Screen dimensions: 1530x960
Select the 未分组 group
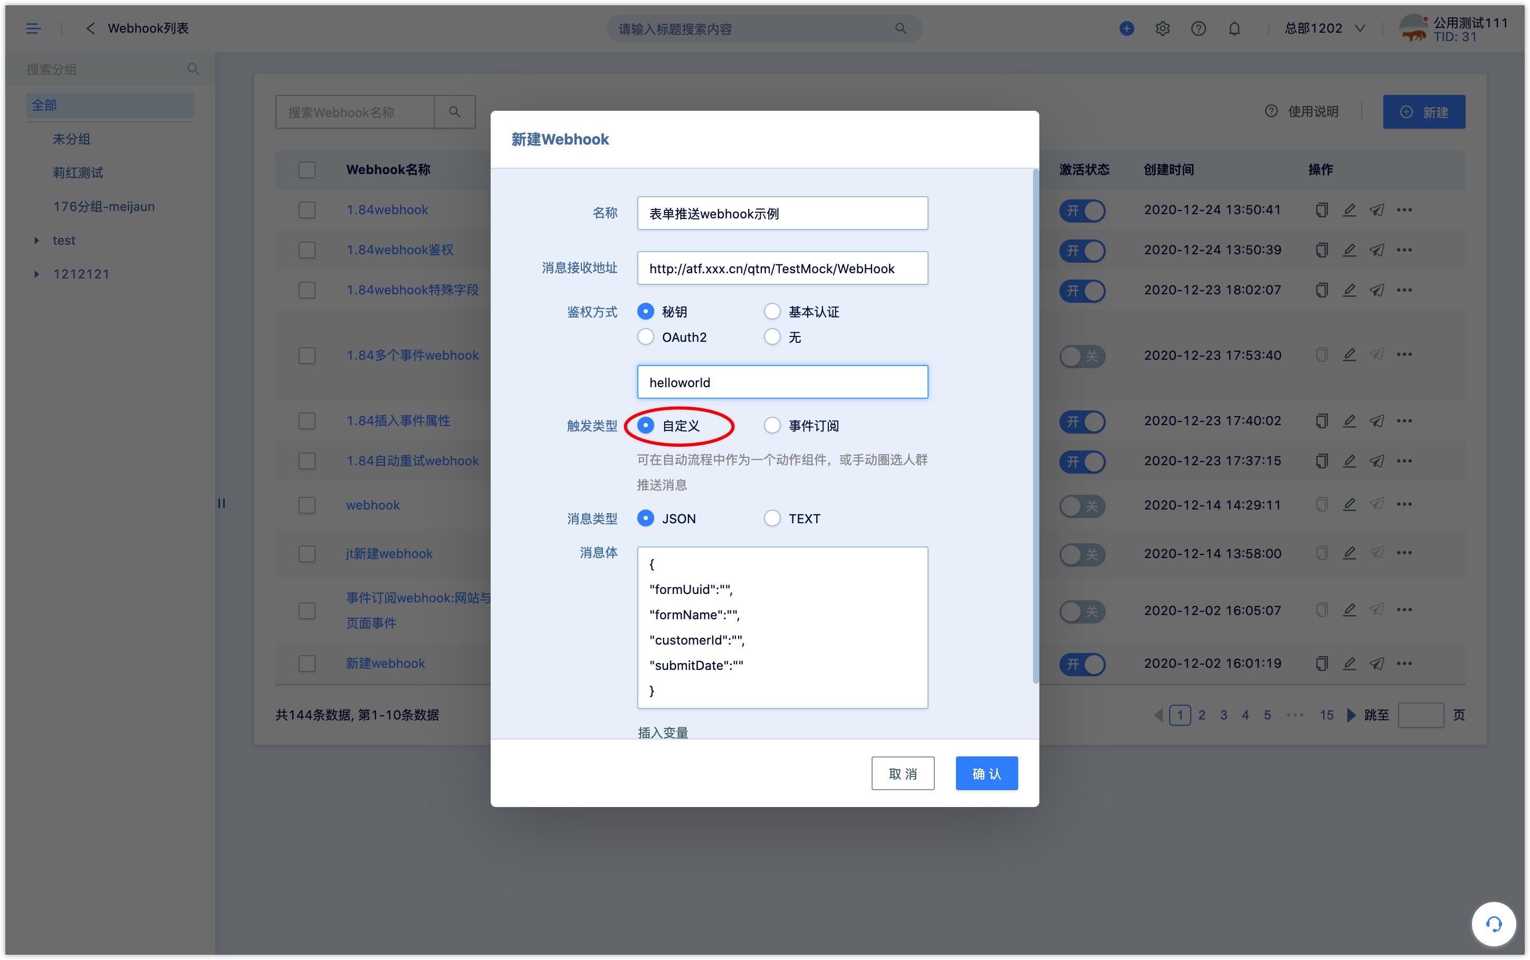coord(71,138)
